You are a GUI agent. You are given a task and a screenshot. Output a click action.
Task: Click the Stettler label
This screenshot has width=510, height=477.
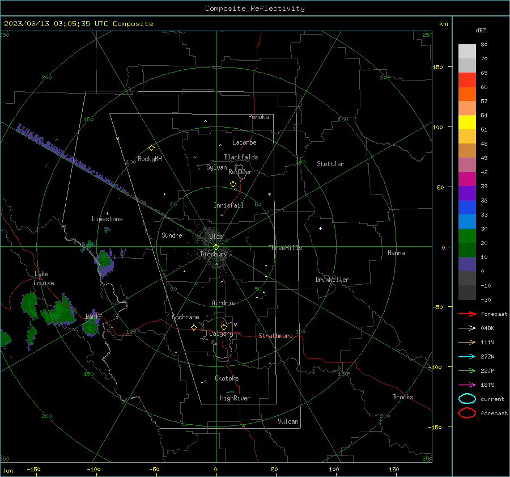click(330, 164)
